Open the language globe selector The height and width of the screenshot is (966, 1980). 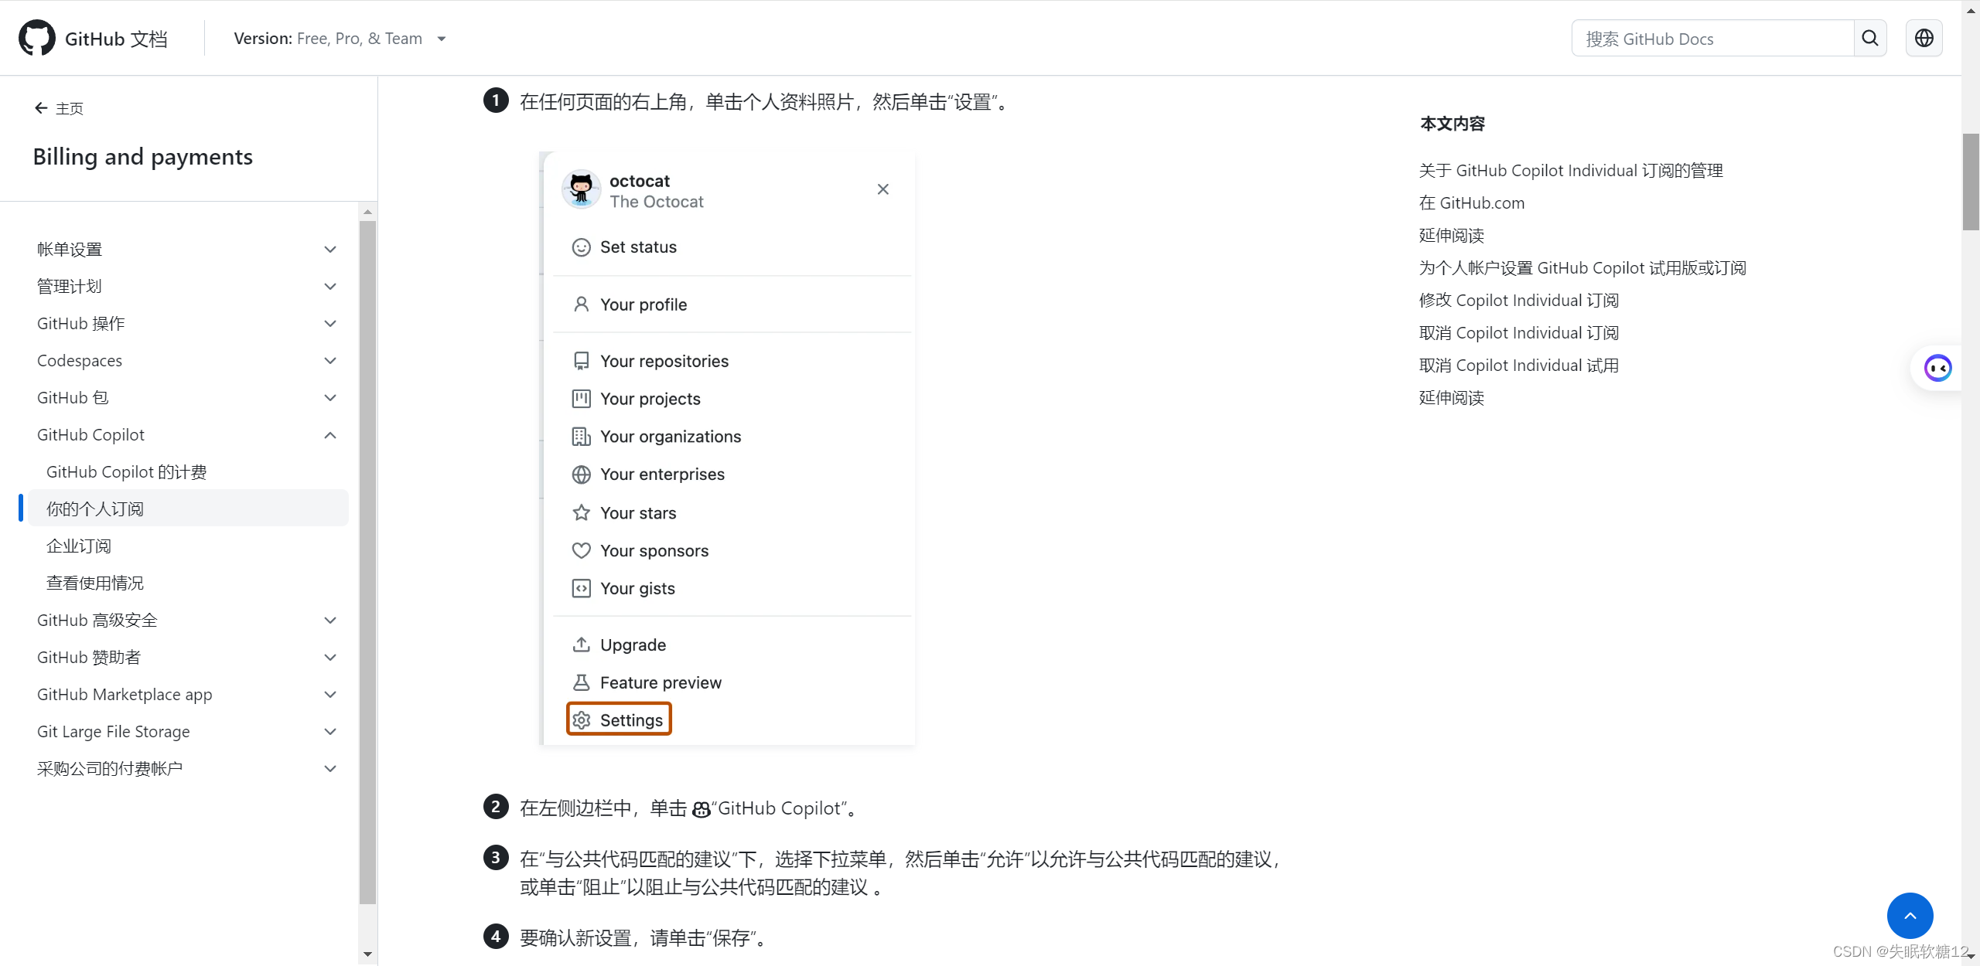click(x=1924, y=38)
